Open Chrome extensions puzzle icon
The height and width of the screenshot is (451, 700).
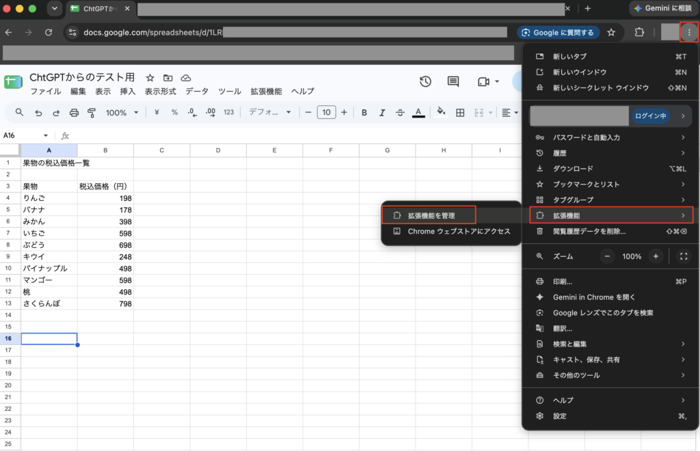click(639, 32)
